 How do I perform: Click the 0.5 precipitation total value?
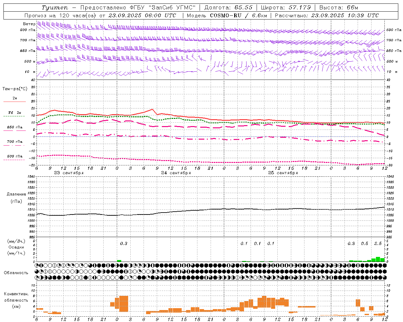click(365, 243)
